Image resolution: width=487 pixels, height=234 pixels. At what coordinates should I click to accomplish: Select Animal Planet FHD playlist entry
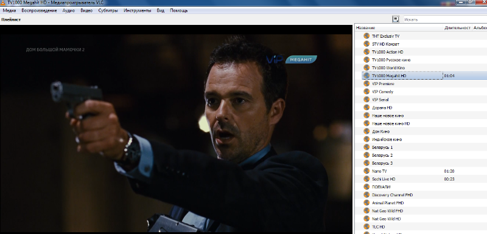tap(388, 203)
